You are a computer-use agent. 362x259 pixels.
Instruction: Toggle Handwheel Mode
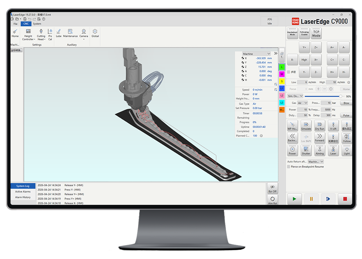click(292, 33)
